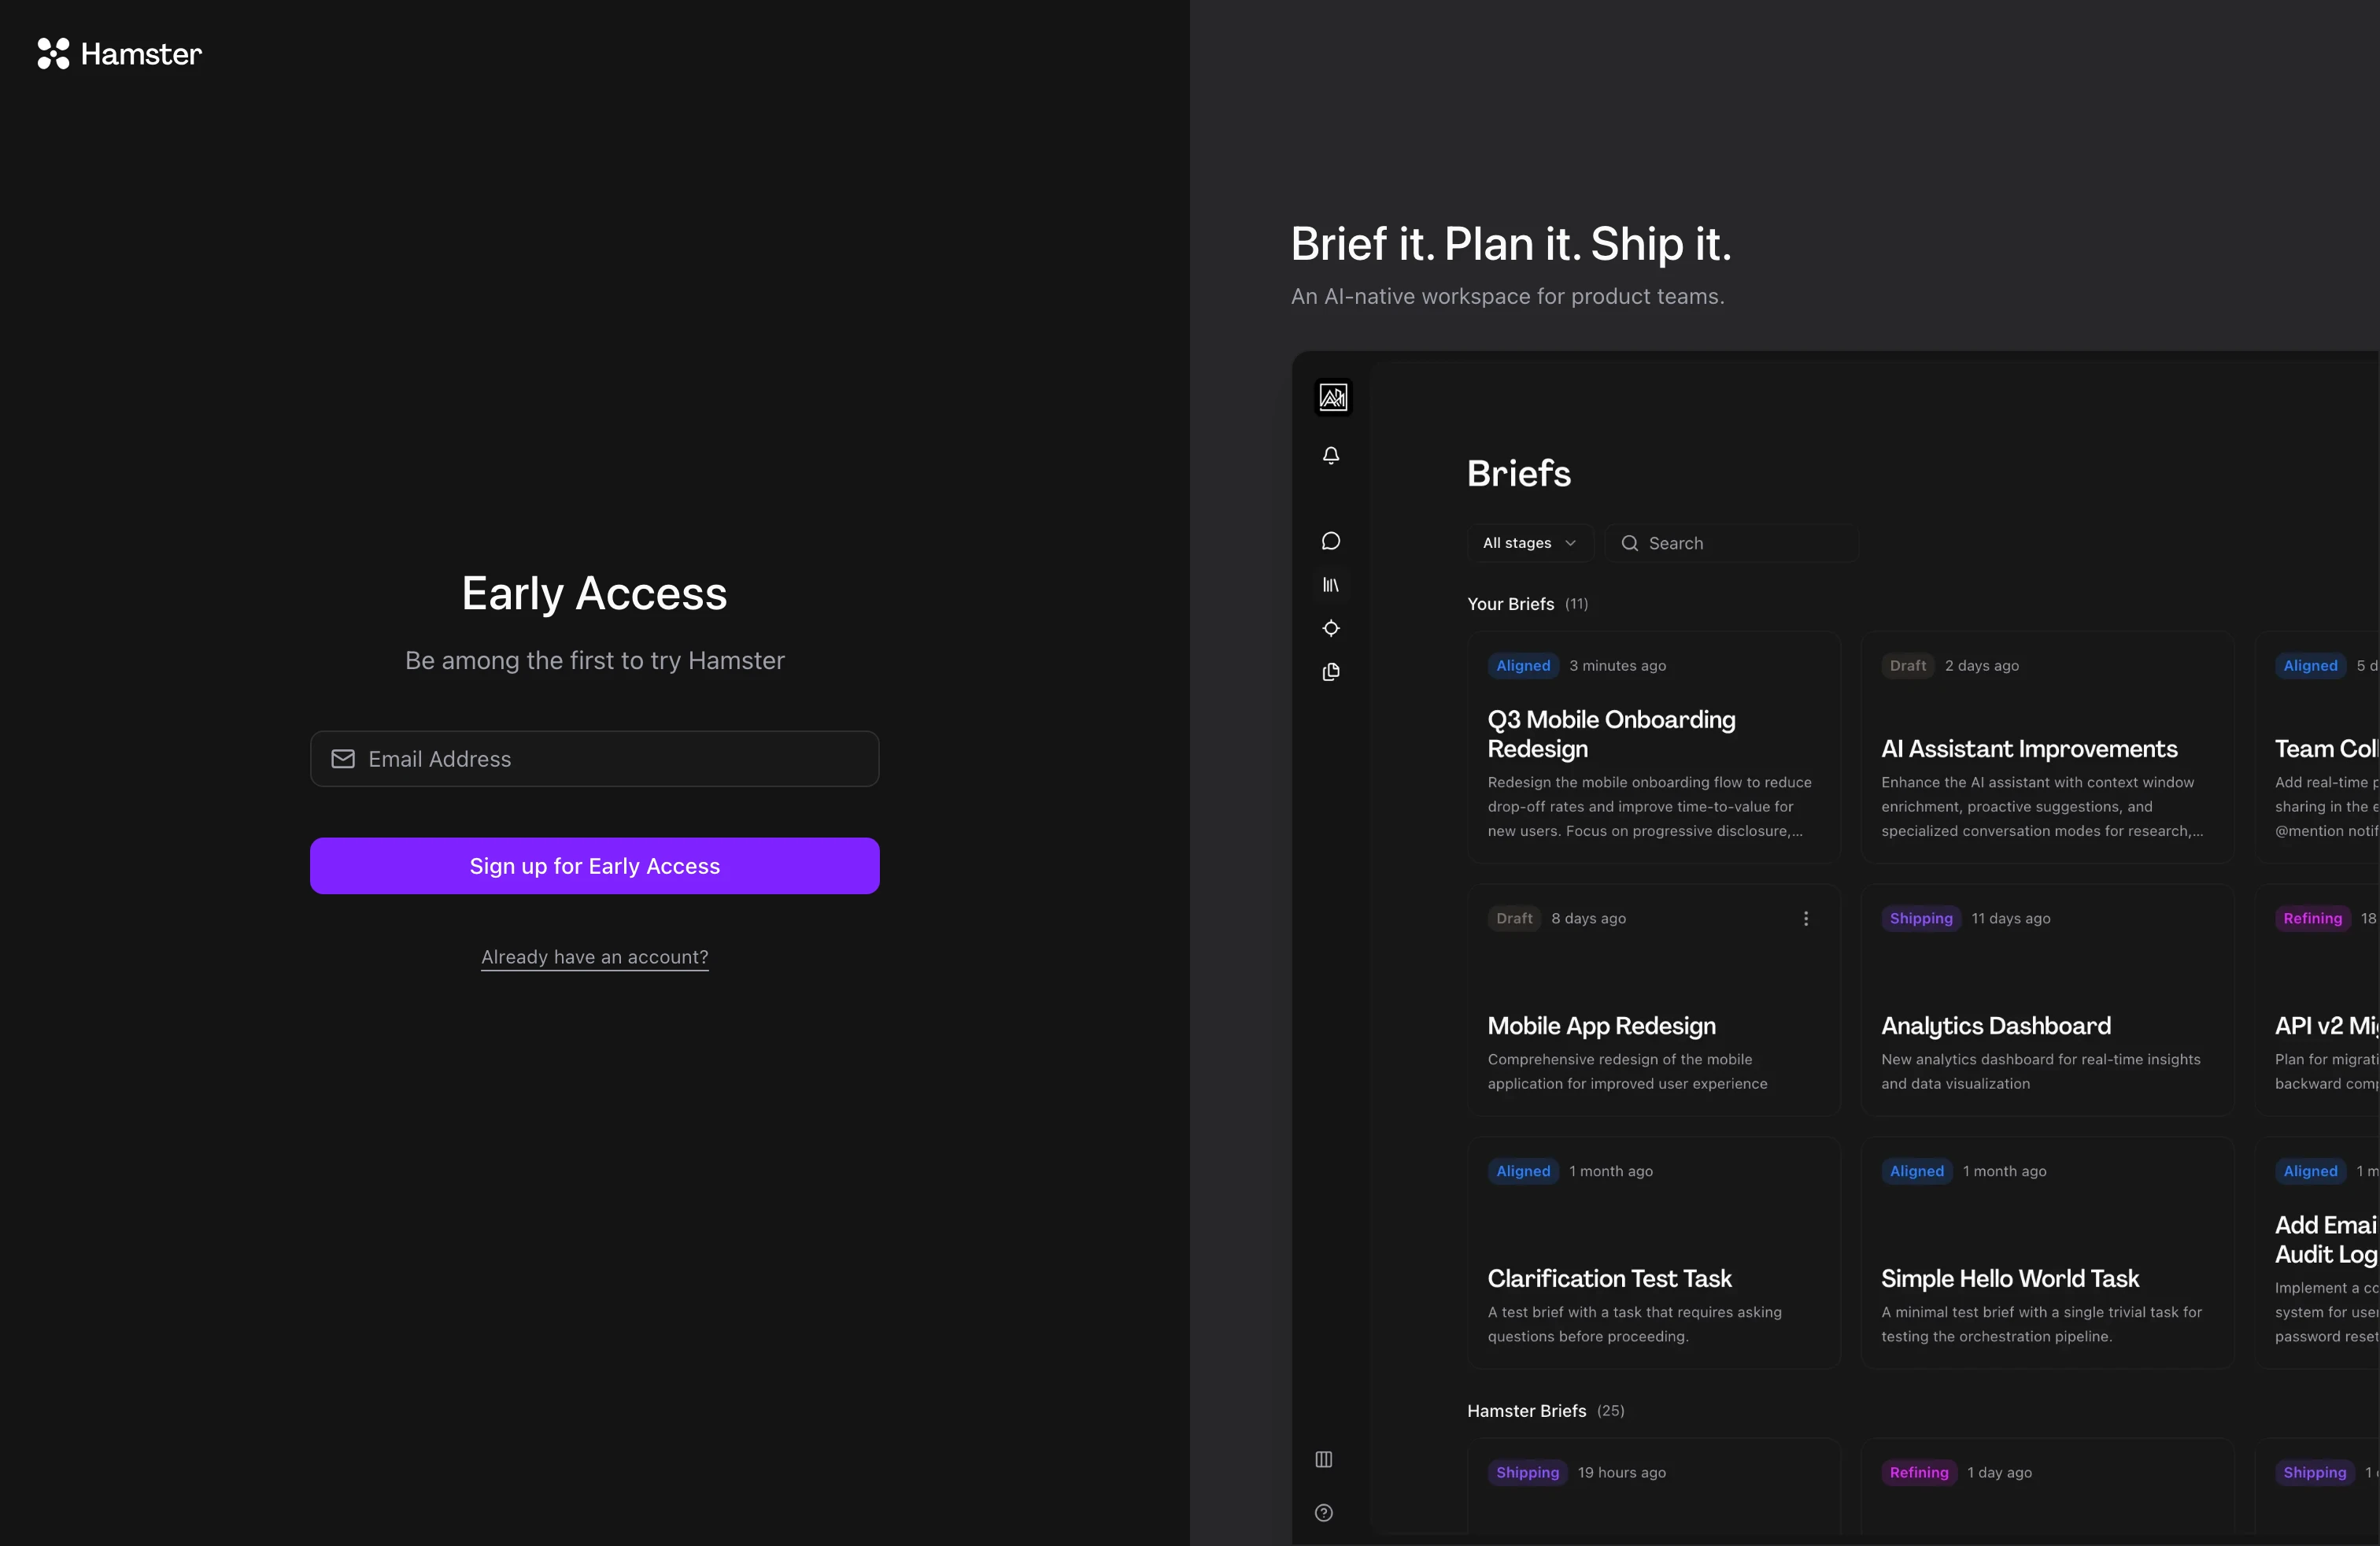Open notifications bell icon
Viewport: 2380px width, 1546px height.
pyautogui.click(x=1331, y=455)
